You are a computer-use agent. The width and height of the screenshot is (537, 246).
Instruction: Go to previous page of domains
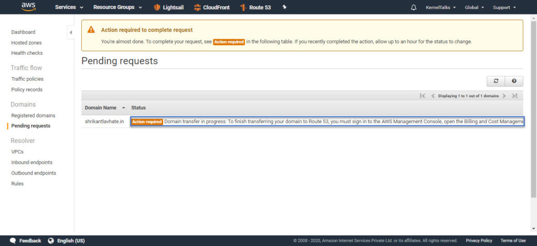(x=433, y=96)
